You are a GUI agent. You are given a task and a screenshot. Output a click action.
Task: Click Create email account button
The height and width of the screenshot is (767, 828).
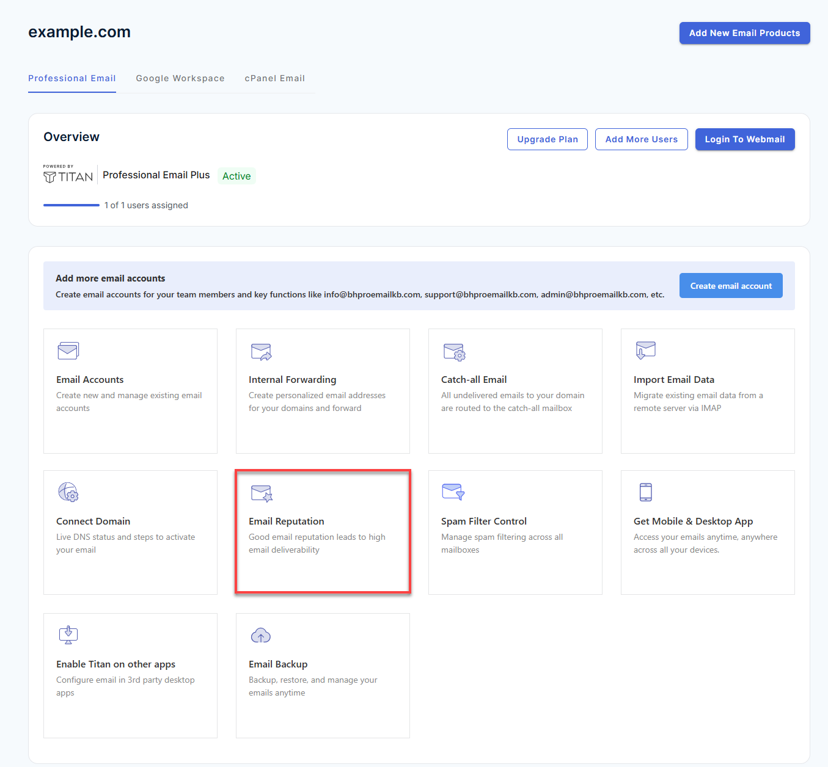point(731,286)
